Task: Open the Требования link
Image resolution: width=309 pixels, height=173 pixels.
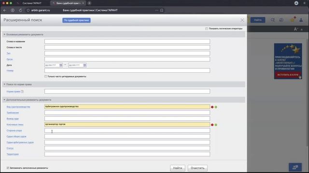Action: point(13,113)
